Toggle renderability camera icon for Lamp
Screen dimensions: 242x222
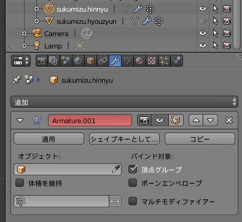[x=227, y=45]
